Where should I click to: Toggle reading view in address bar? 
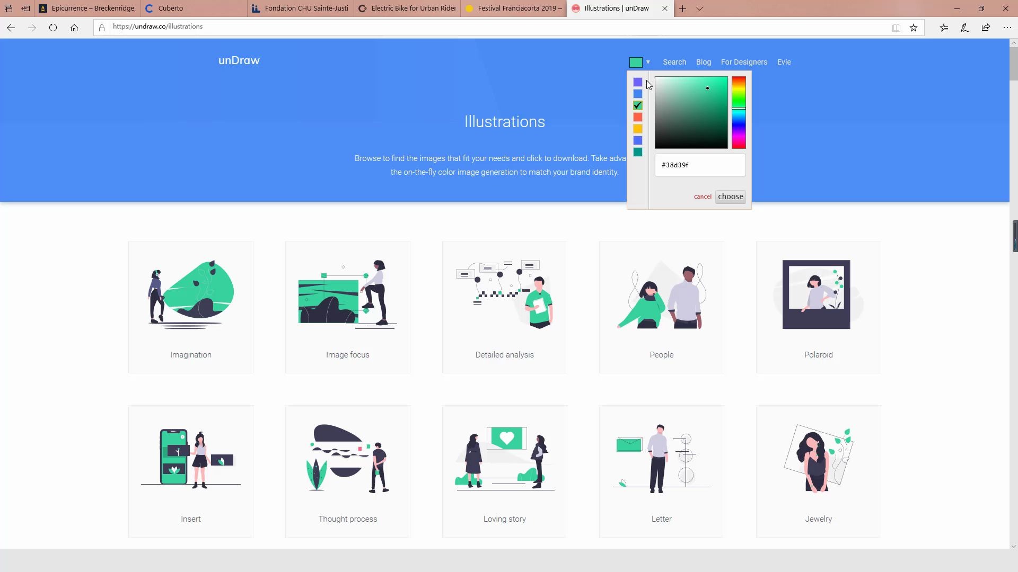point(896,28)
